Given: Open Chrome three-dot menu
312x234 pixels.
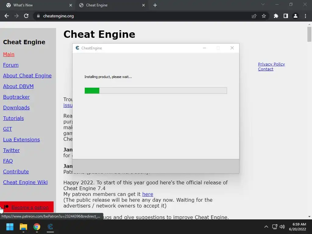Looking at the screenshot, I should 305,16.
